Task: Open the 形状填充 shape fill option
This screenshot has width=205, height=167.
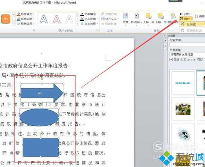Action: point(26,14)
